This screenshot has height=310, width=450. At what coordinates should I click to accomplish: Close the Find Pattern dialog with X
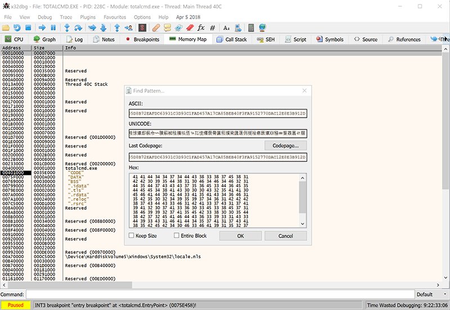[x=304, y=91]
